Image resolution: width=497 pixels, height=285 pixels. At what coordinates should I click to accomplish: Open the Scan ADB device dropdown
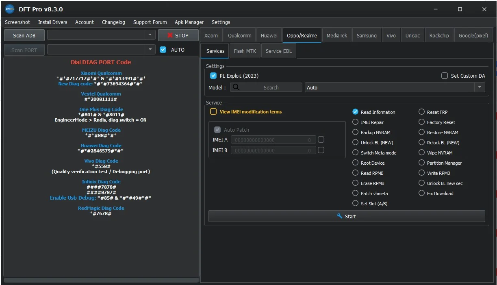pos(150,35)
